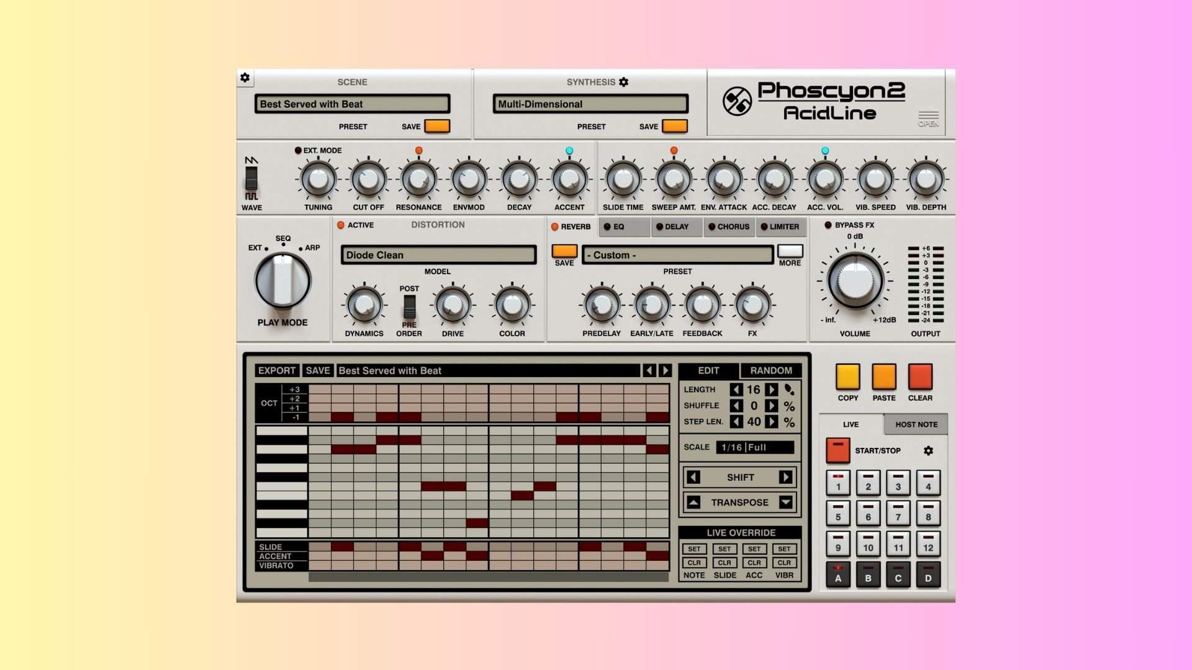This screenshot has height=670, width=1192.
Task: Open the Scene preset field
Action: coord(352,104)
